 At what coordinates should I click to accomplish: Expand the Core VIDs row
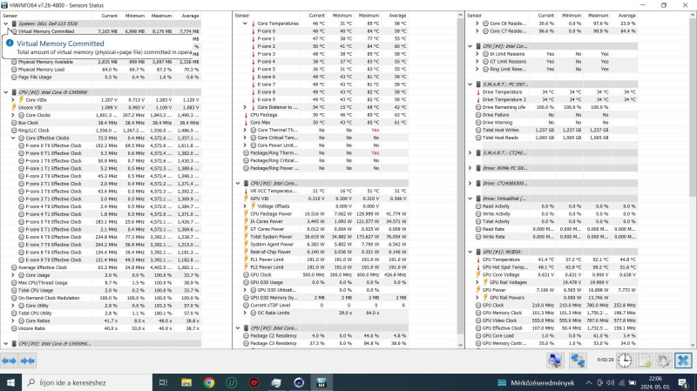point(13,100)
